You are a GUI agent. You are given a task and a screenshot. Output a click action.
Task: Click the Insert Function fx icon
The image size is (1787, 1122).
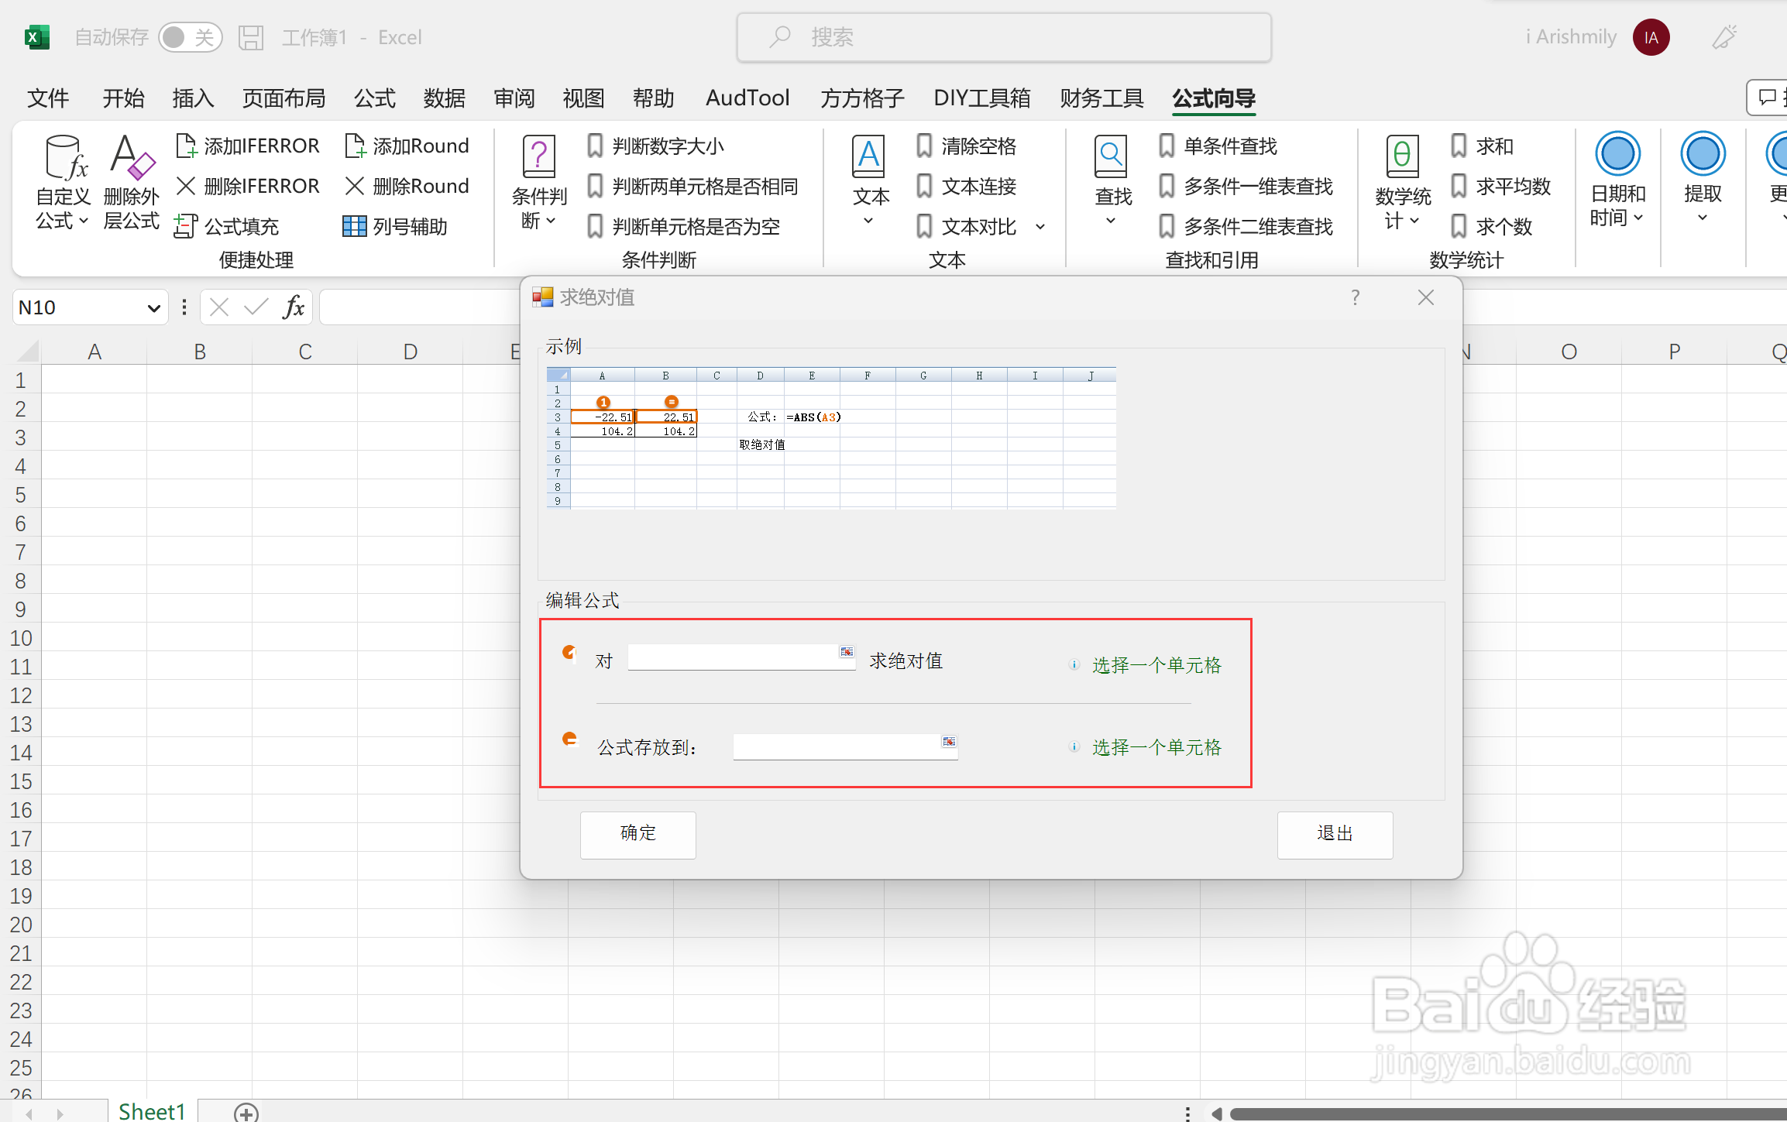point(294,307)
